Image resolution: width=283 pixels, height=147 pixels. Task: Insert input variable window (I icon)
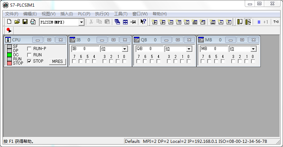pyautogui.click(x=154, y=22)
